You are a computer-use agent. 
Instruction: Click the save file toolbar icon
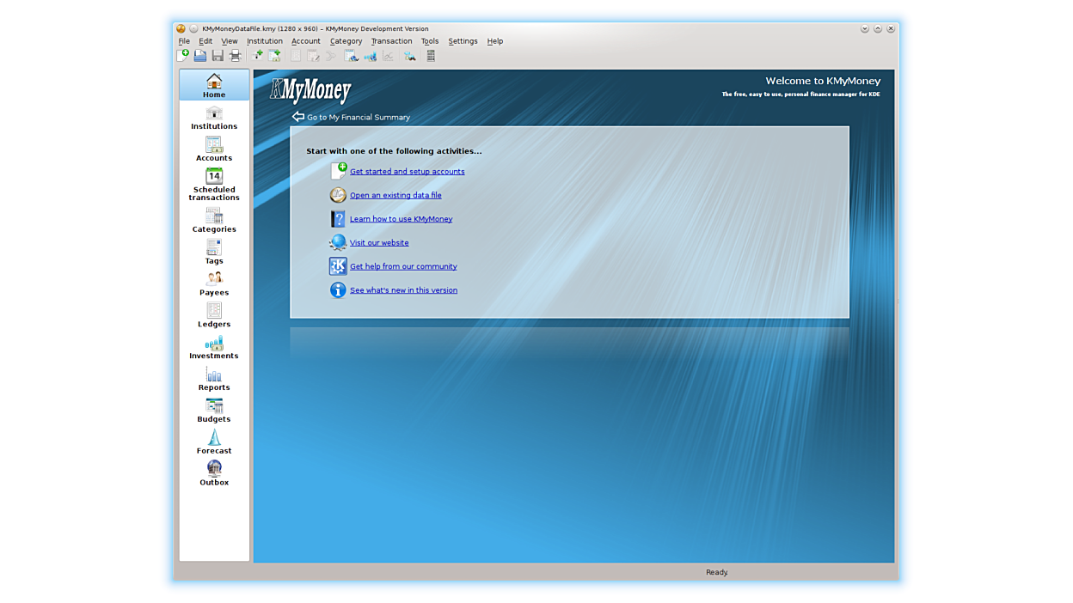tap(218, 56)
